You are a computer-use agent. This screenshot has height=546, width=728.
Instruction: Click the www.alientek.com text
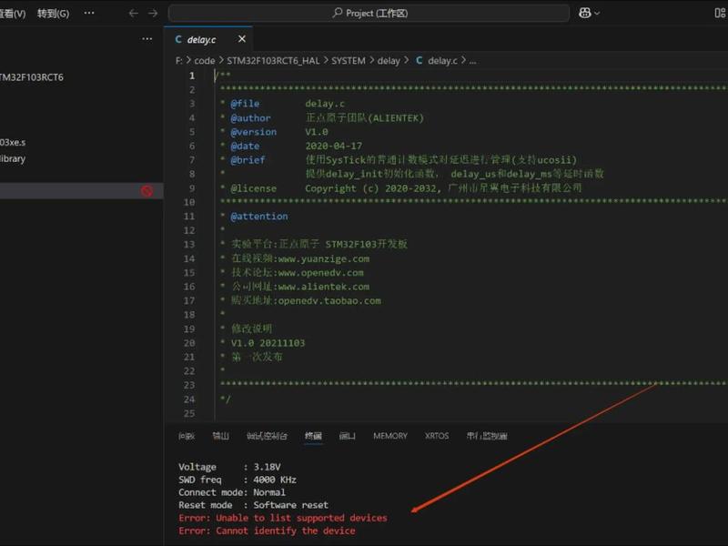pyautogui.click(x=324, y=287)
